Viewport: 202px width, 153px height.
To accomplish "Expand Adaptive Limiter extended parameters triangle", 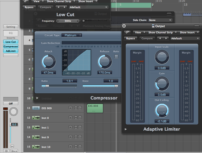I will 126,129.
